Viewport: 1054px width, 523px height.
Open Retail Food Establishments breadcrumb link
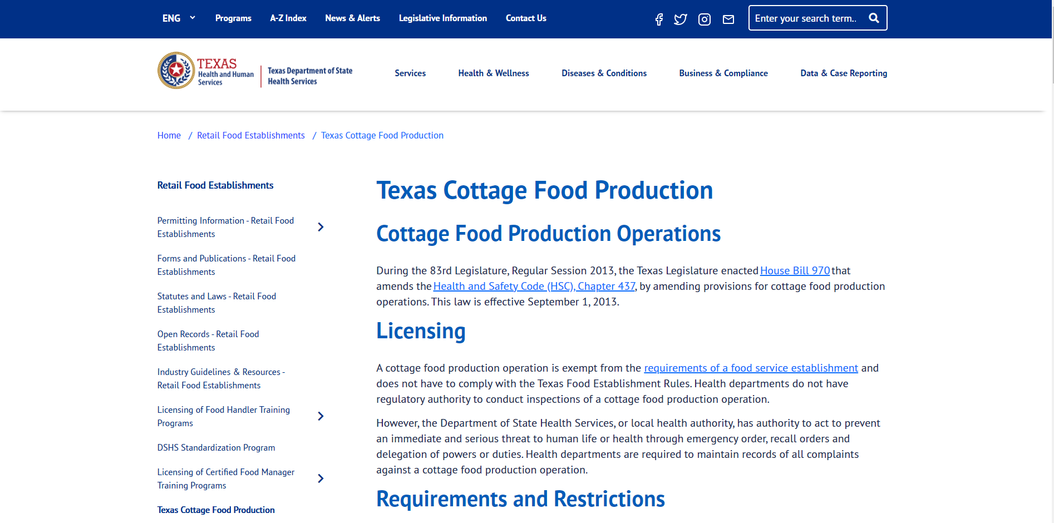[250, 135]
